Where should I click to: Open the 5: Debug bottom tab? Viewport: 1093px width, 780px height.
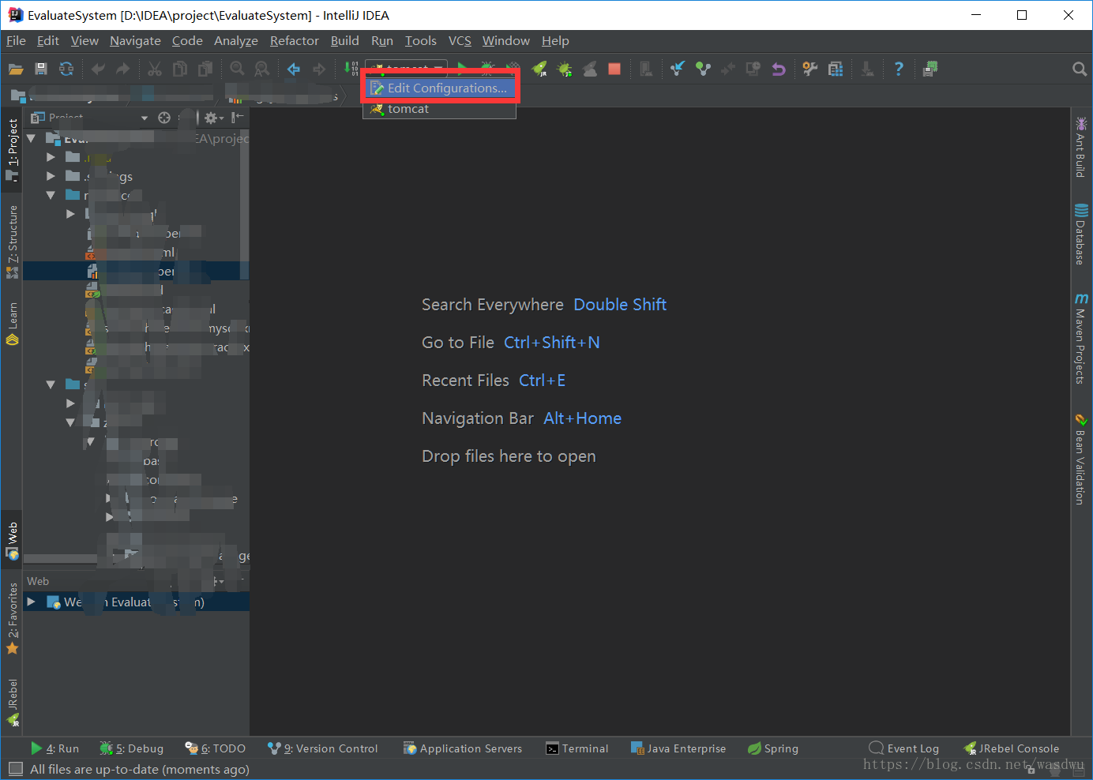coord(131,748)
